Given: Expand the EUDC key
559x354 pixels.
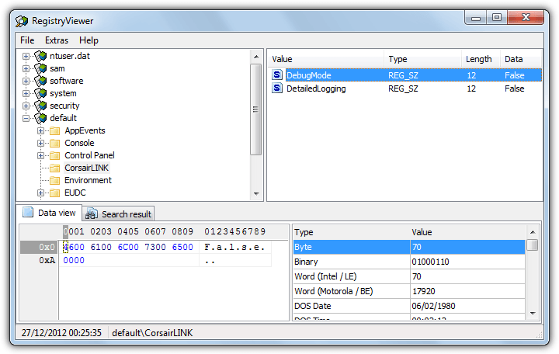Looking at the screenshot, I should click(40, 193).
